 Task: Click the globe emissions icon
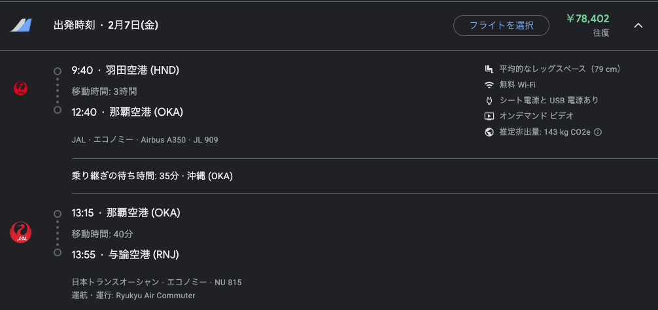click(489, 132)
